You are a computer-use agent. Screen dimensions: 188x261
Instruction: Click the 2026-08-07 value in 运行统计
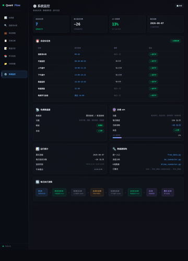tap(99, 155)
